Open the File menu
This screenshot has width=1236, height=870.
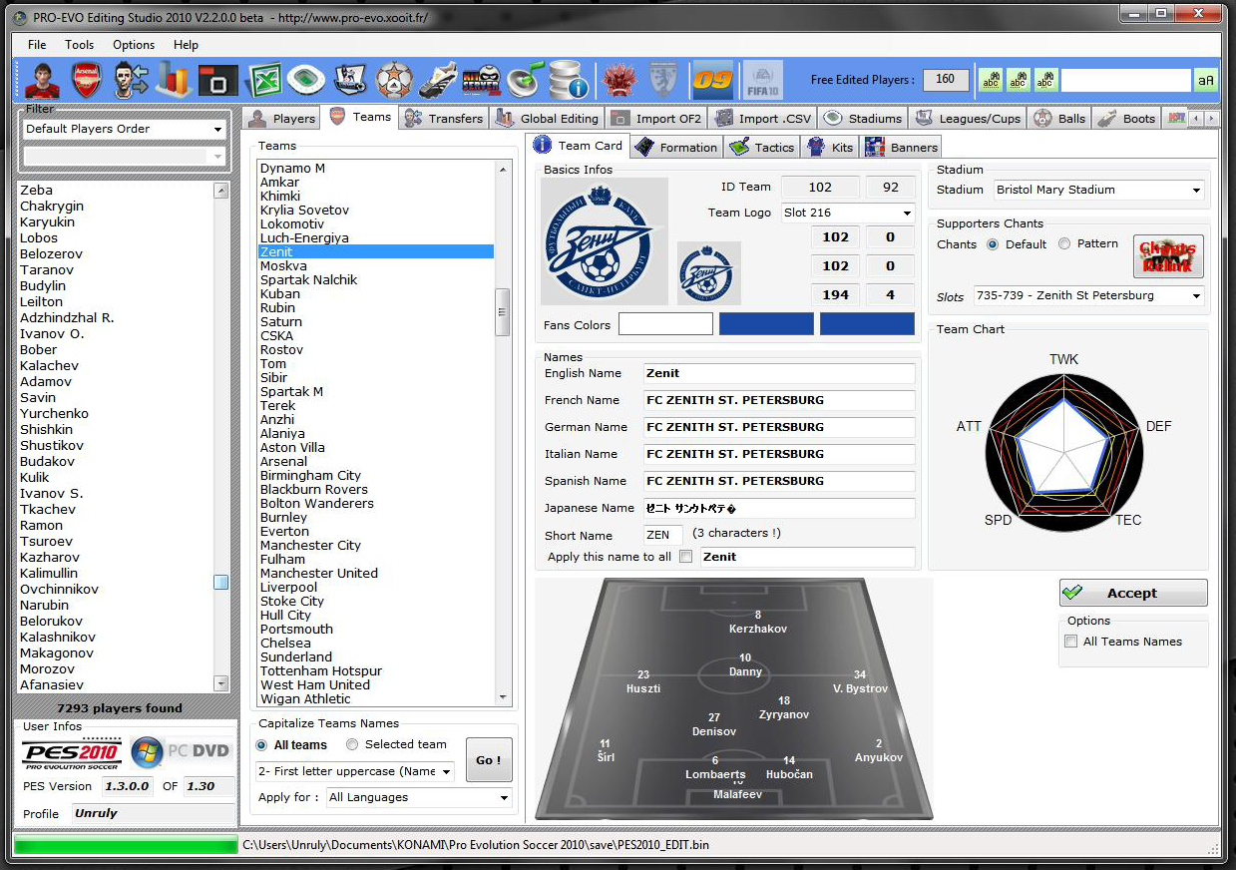(37, 45)
